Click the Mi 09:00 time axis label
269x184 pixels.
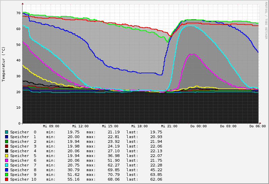51,126
